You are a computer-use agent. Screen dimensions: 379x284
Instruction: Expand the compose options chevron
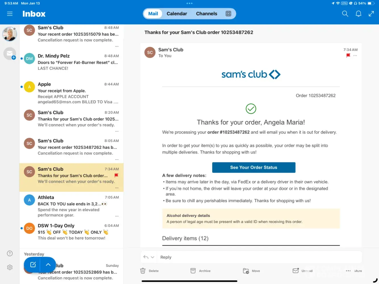(x=48, y=265)
